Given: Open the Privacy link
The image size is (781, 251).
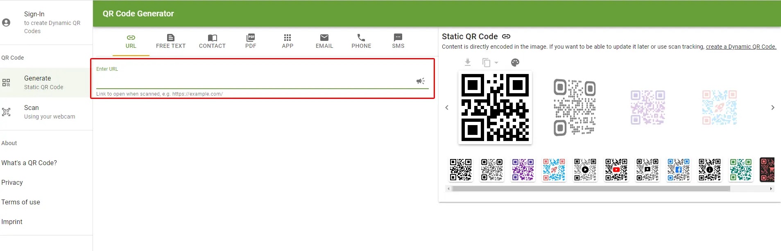Looking at the screenshot, I should (12, 182).
